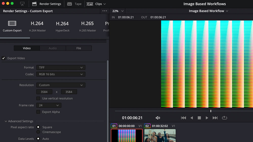Click the clip 01 timecode 00:00:00:00
253x142 pixels.
click(127, 126)
